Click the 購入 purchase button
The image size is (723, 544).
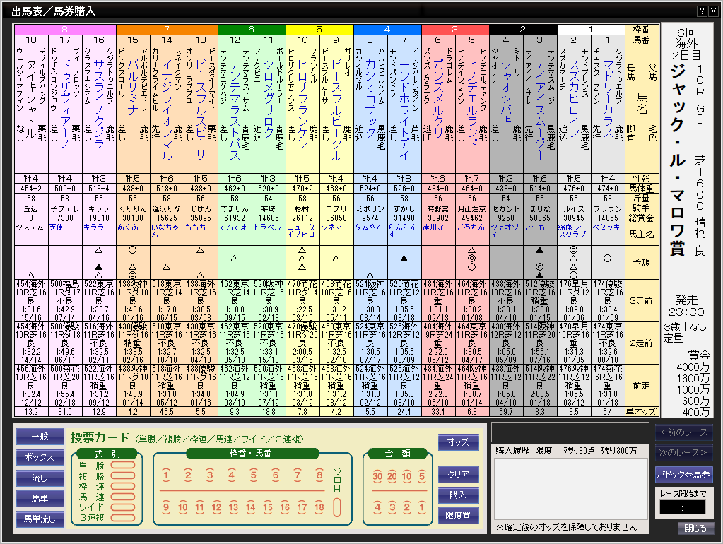coord(458,495)
